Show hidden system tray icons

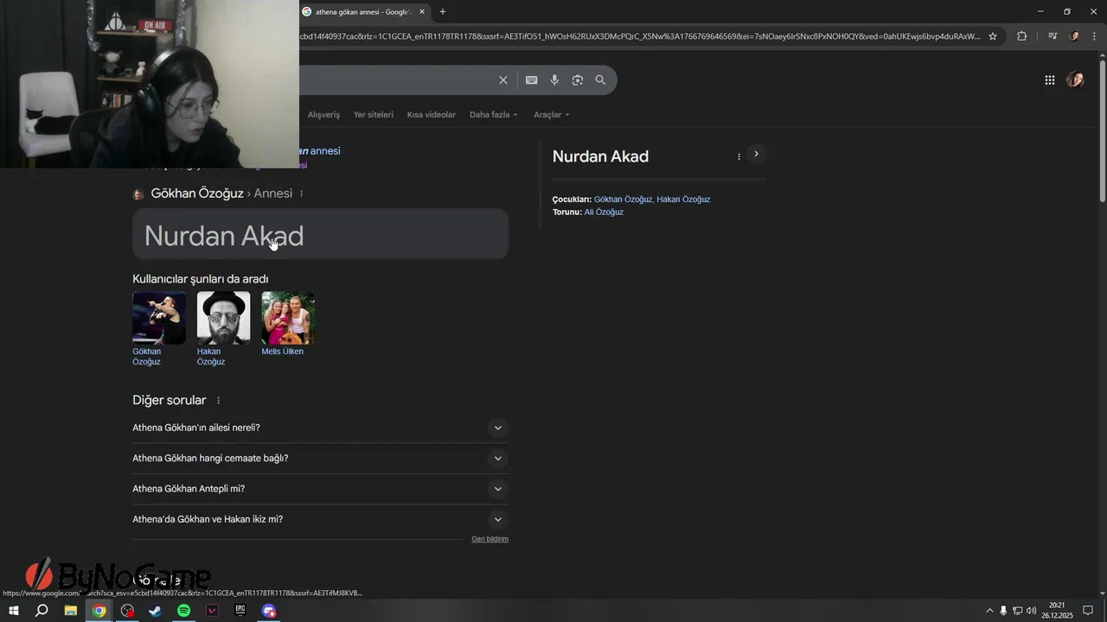pos(990,611)
